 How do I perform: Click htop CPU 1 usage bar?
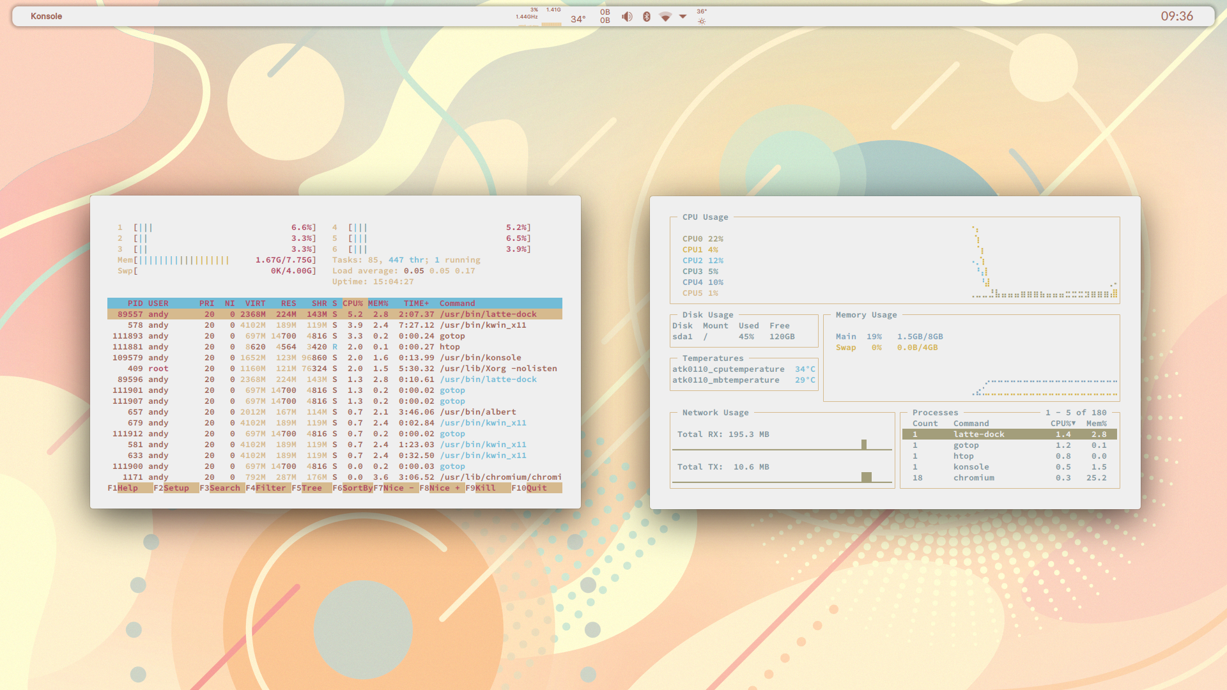point(217,227)
